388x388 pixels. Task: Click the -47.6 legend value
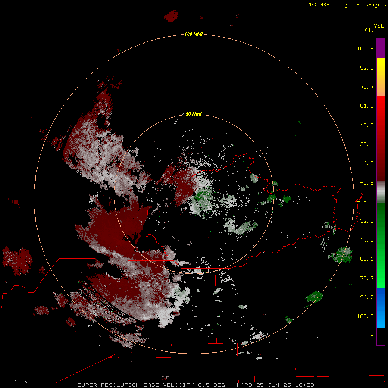365,240
